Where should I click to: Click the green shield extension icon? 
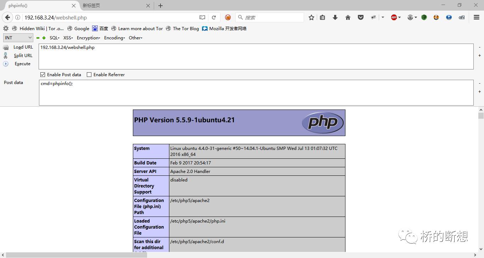click(424, 17)
